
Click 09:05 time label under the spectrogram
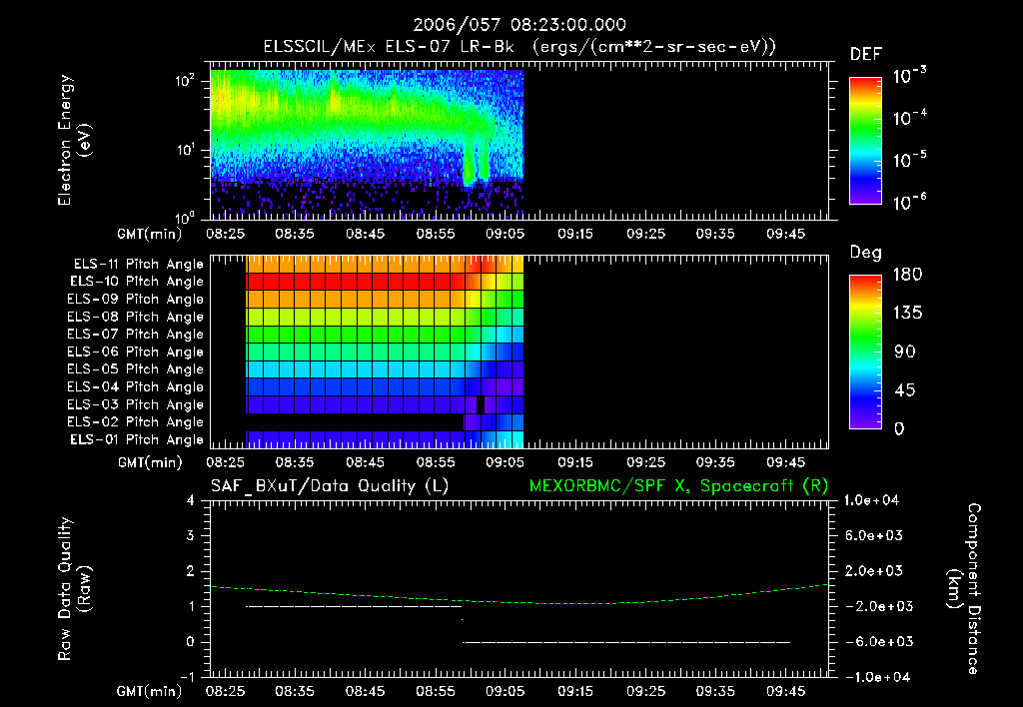(x=505, y=234)
